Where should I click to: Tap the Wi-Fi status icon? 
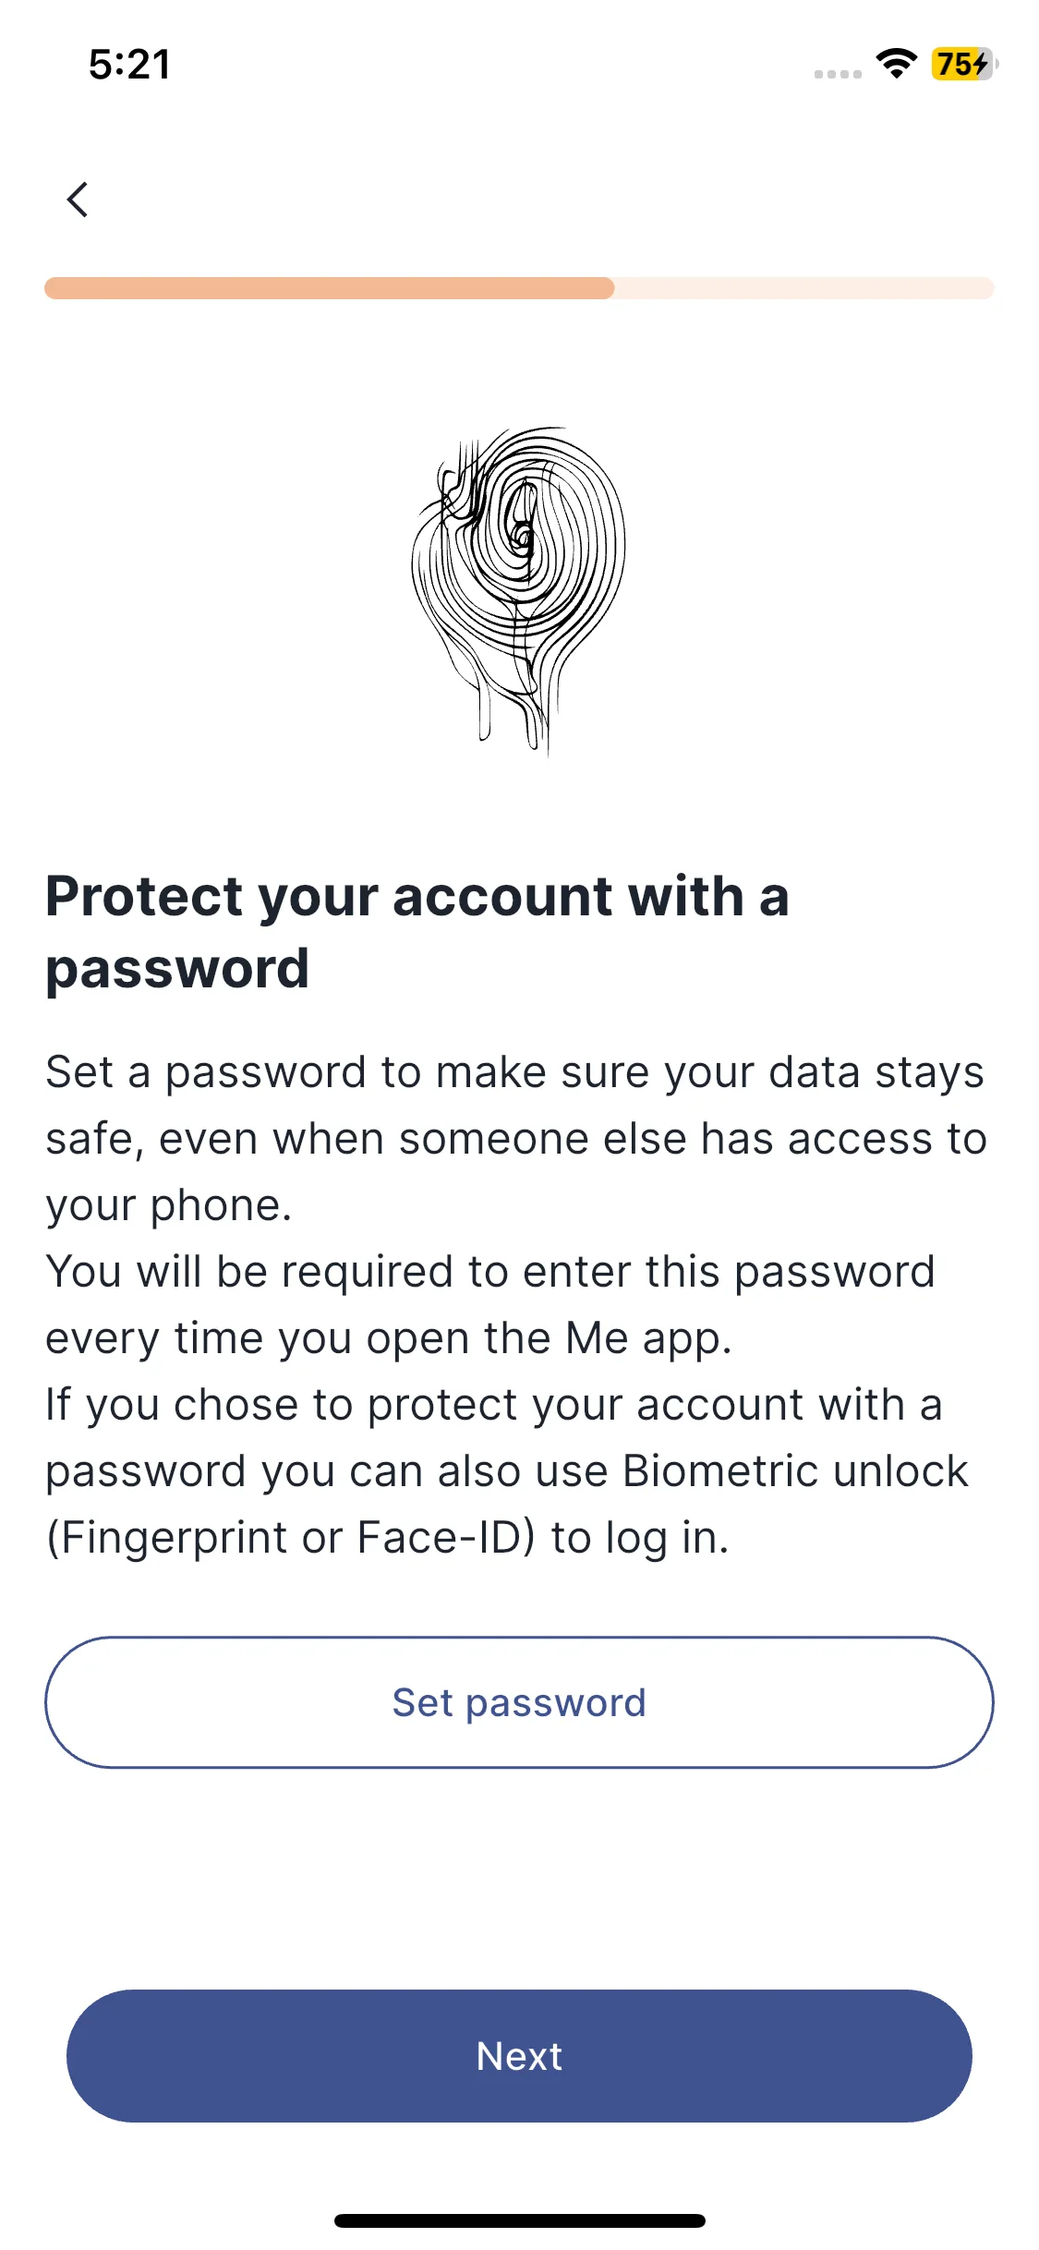pyautogui.click(x=896, y=64)
